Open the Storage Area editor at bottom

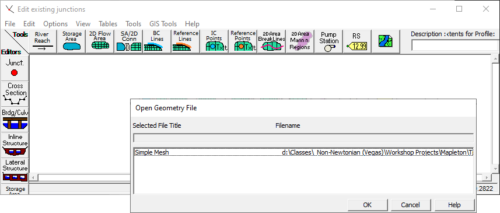coord(15,190)
